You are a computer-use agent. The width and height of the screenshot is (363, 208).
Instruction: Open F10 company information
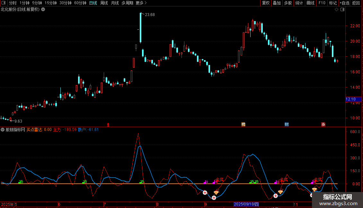point(322,3)
